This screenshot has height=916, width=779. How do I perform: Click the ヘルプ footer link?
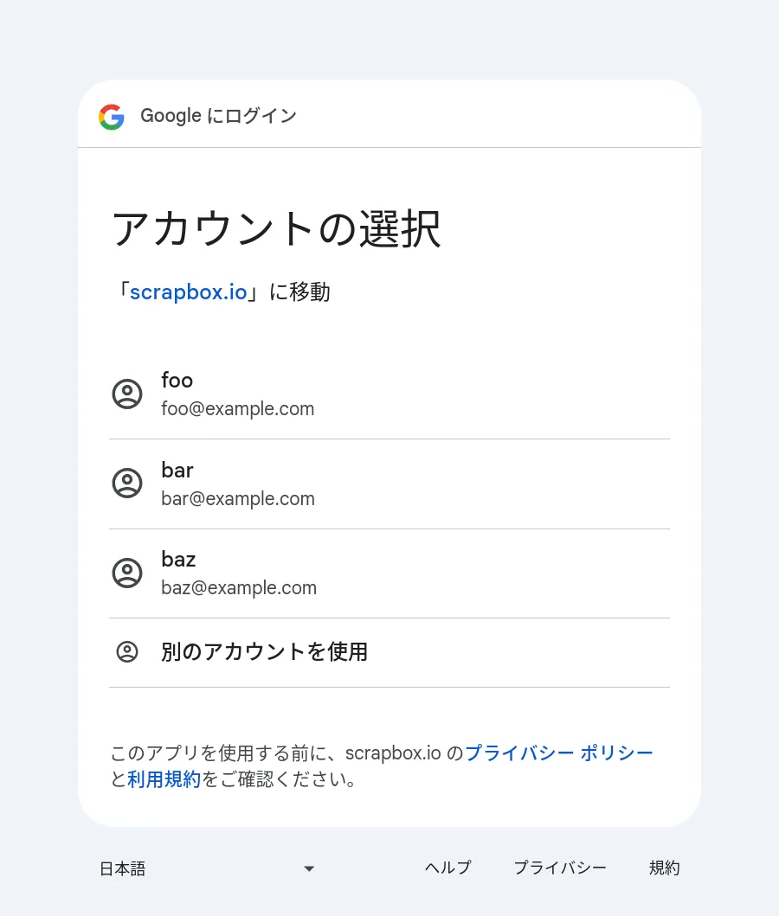point(447,868)
